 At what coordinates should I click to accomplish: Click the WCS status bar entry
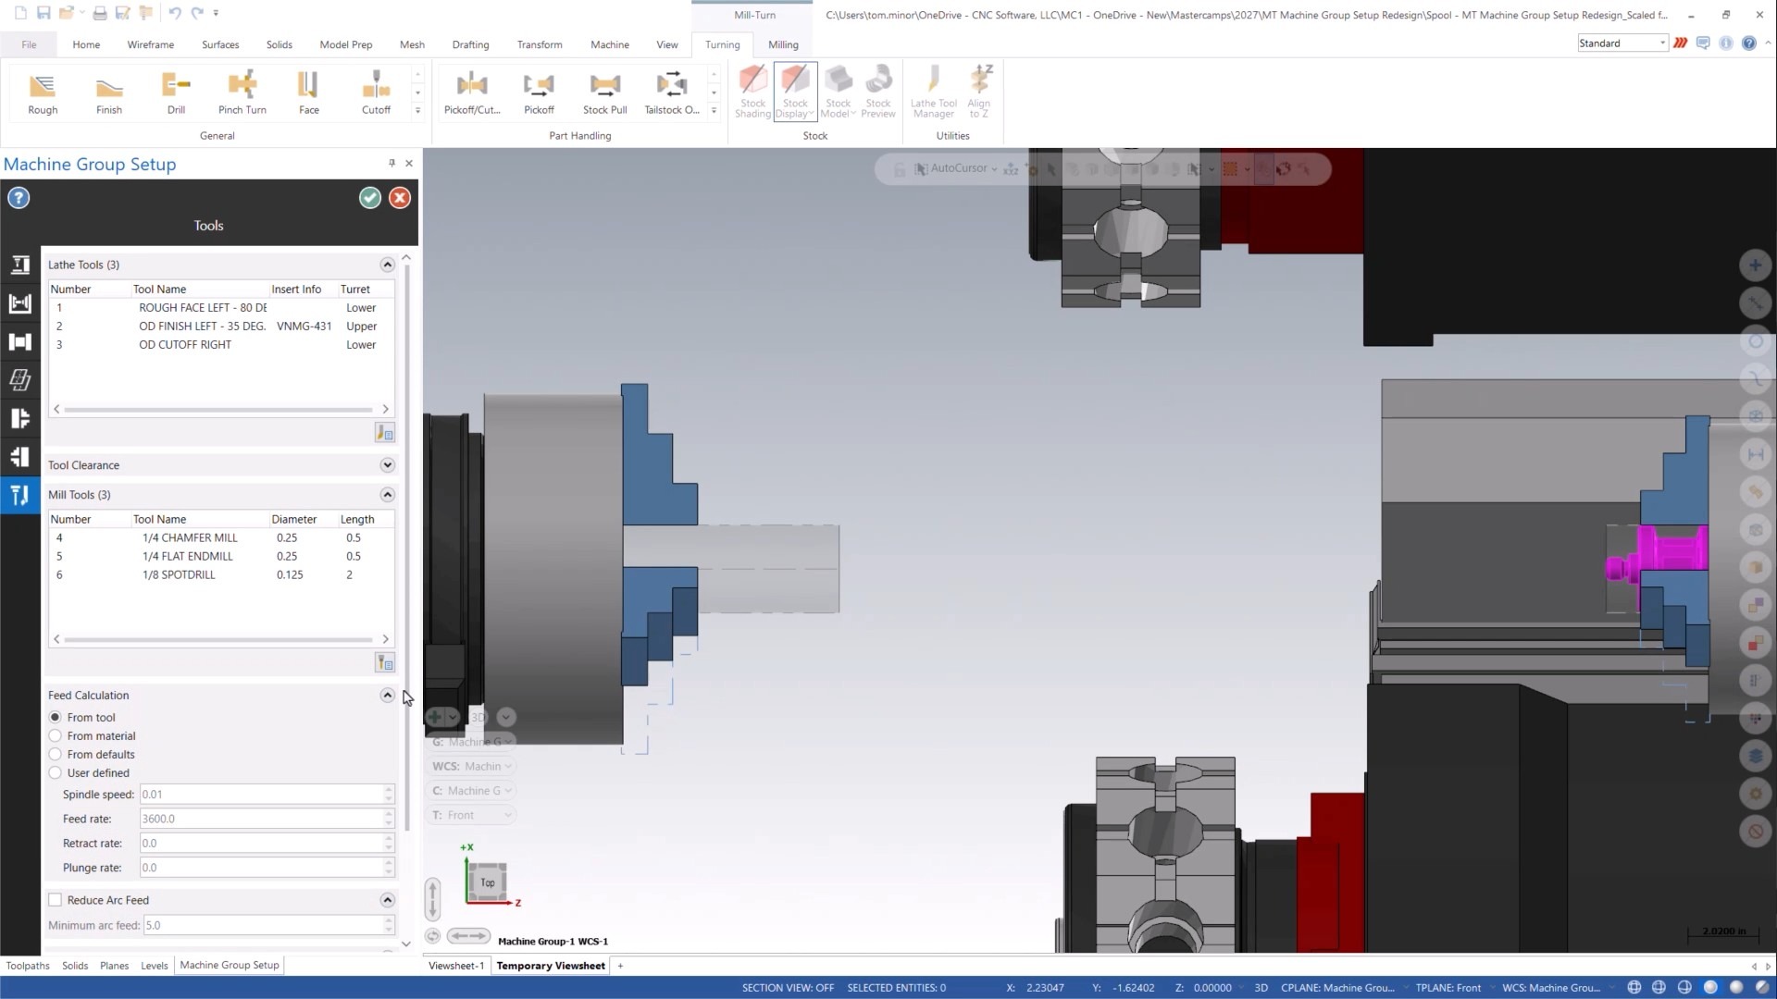pyautogui.click(x=1551, y=988)
